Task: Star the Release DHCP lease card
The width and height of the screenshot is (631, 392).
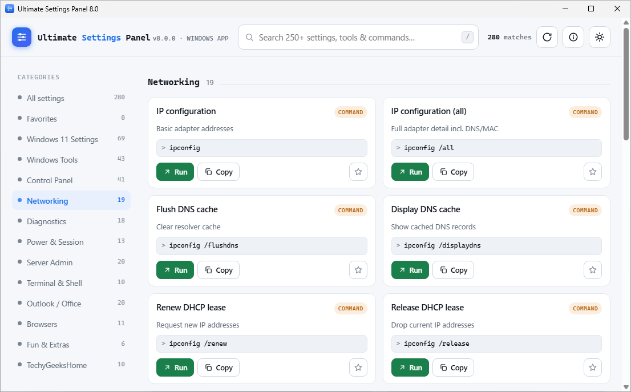Action: pyautogui.click(x=592, y=367)
